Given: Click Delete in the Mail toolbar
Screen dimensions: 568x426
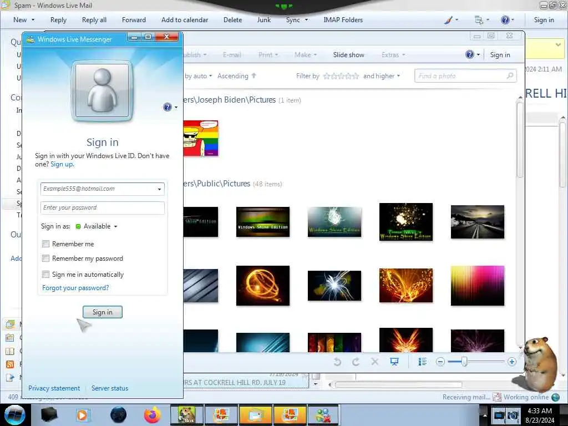Looking at the screenshot, I should pyautogui.click(x=232, y=20).
